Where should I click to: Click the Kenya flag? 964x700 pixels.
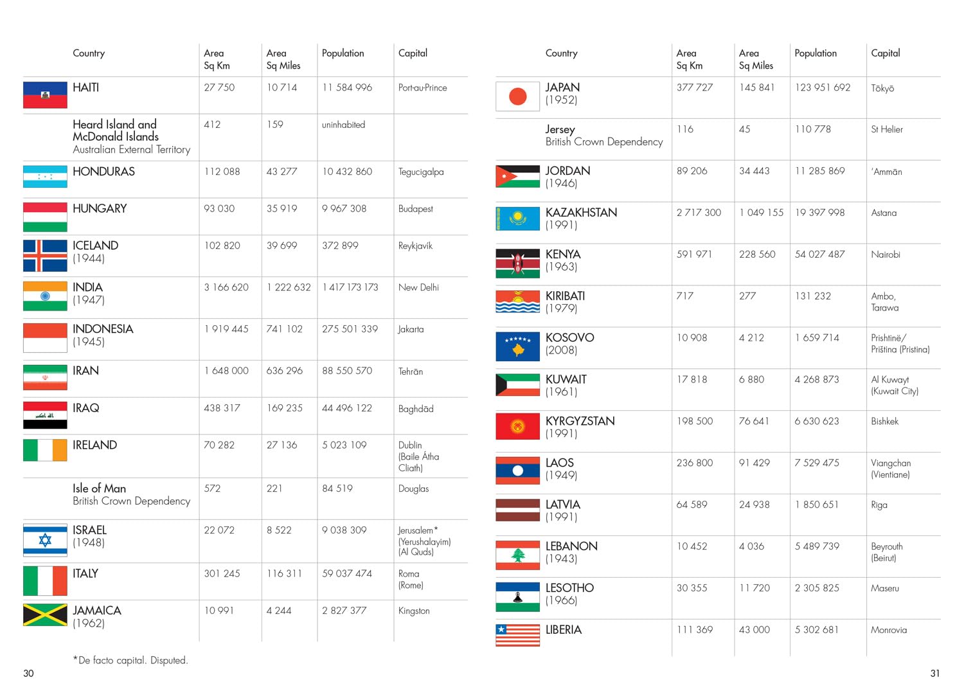517,263
